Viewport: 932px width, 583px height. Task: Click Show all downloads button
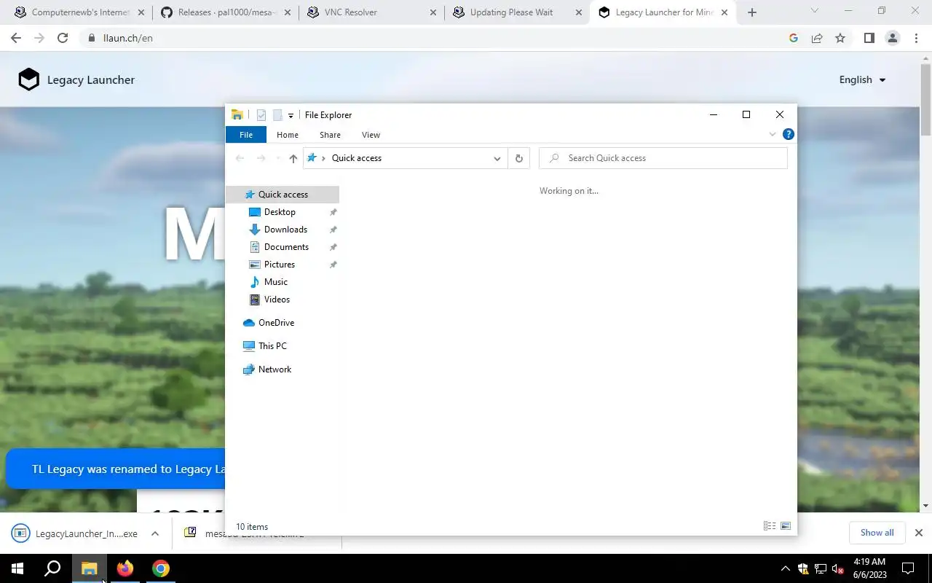coord(877,533)
